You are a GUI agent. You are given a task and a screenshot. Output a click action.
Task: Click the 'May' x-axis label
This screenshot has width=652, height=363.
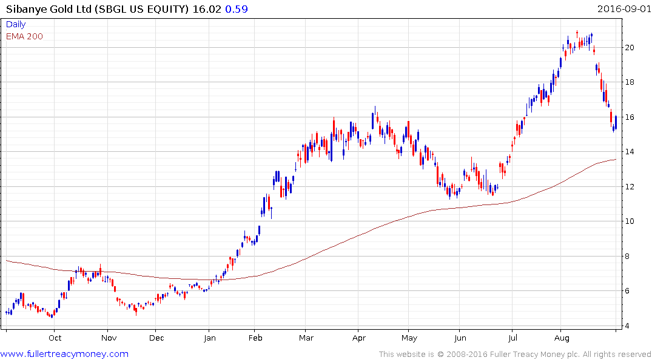pyautogui.click(x=409, y=338)
